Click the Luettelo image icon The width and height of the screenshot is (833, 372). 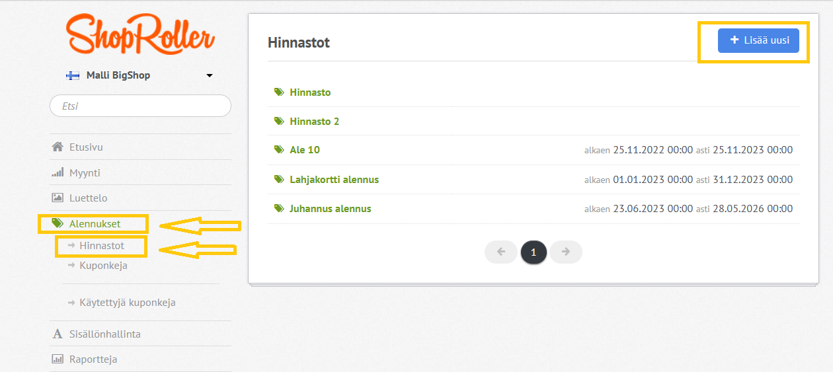(58, 198)
